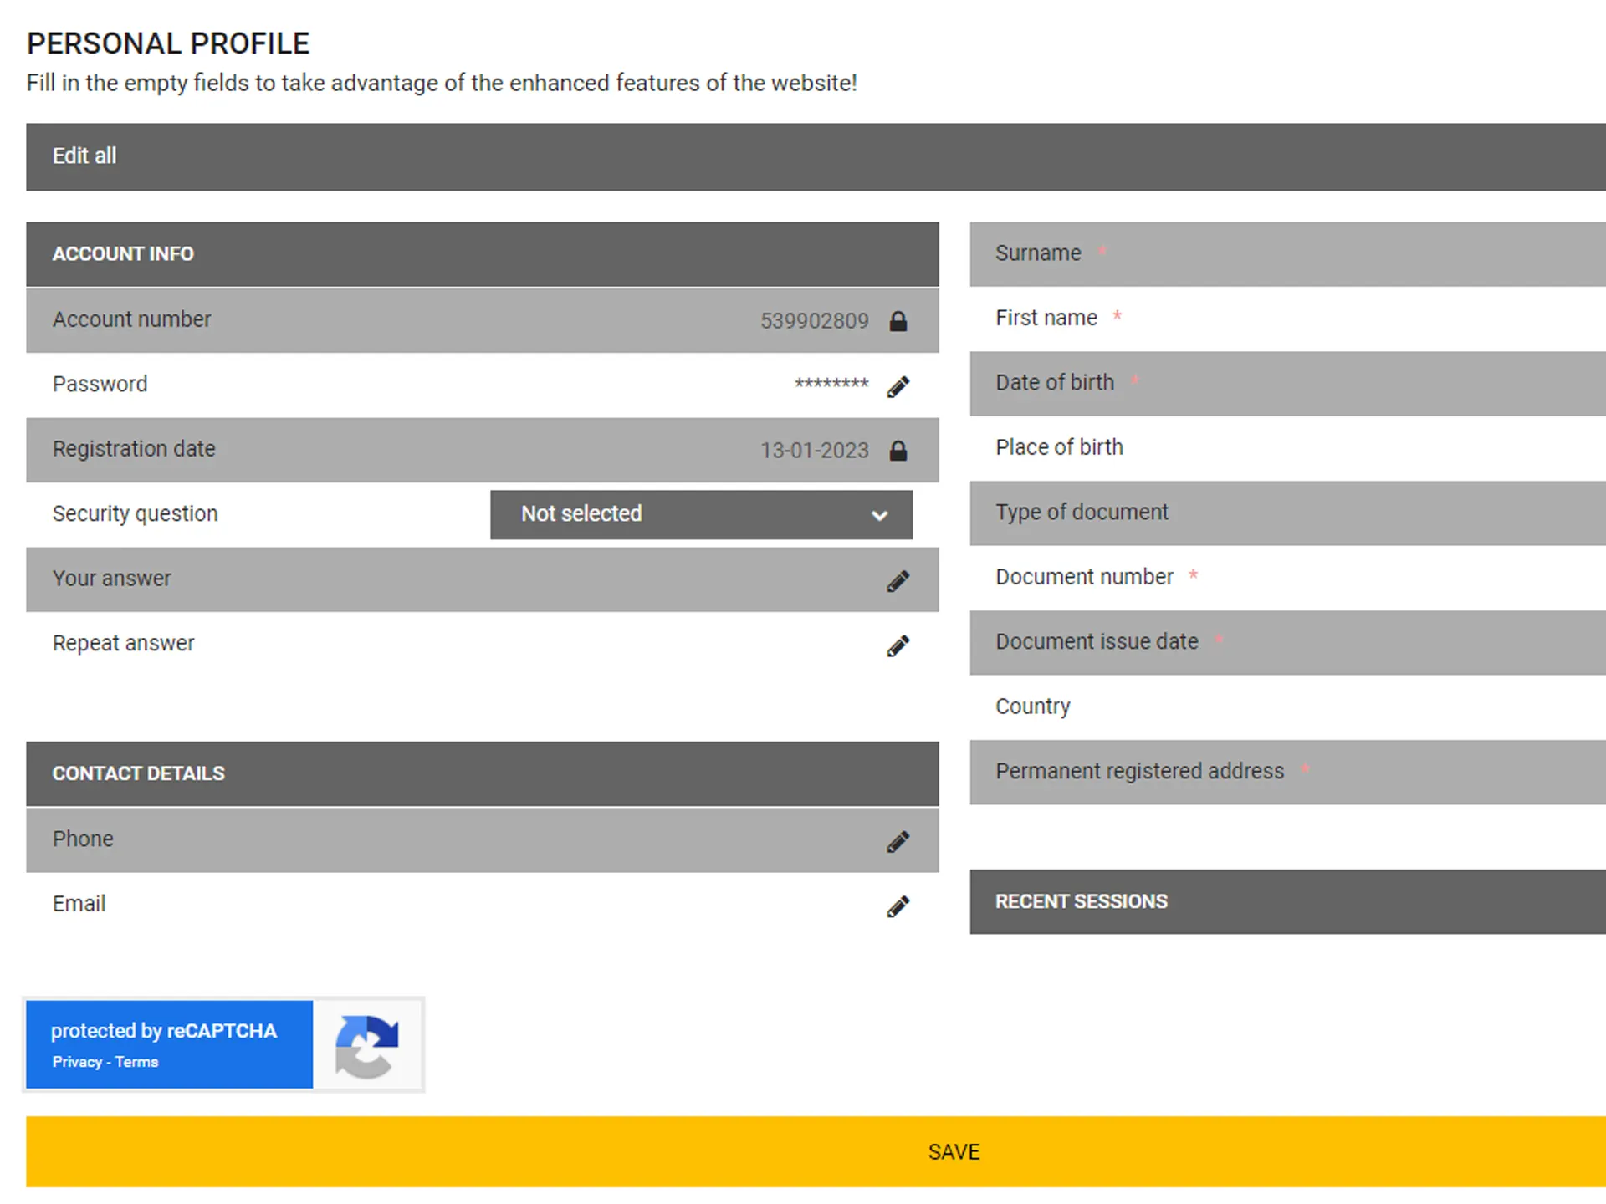
Task: Select the Place of birth field row
Action: click(x=1288, y=448)
